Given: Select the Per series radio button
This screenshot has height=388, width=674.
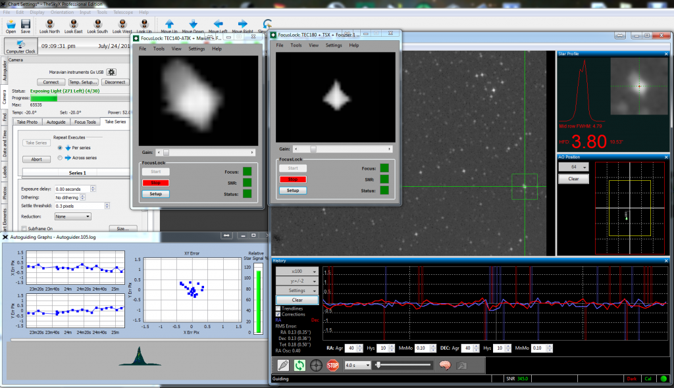Looking at the screenshot, I should (60, 147).
